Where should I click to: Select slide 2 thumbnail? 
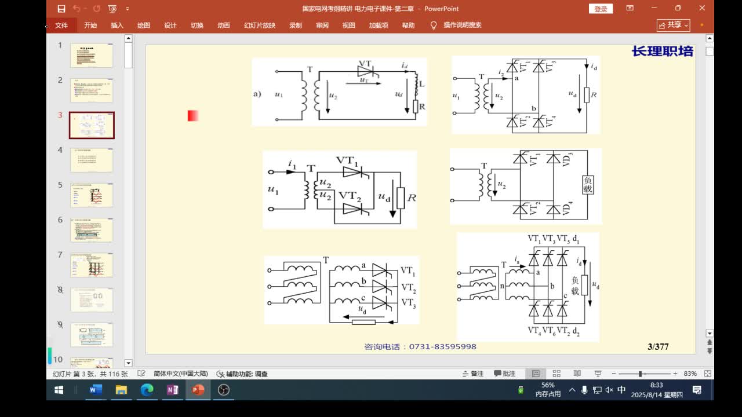tap(92, 90)
